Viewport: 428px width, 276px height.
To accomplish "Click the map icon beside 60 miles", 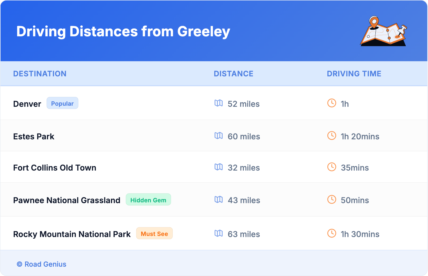I will pos(219,136).
